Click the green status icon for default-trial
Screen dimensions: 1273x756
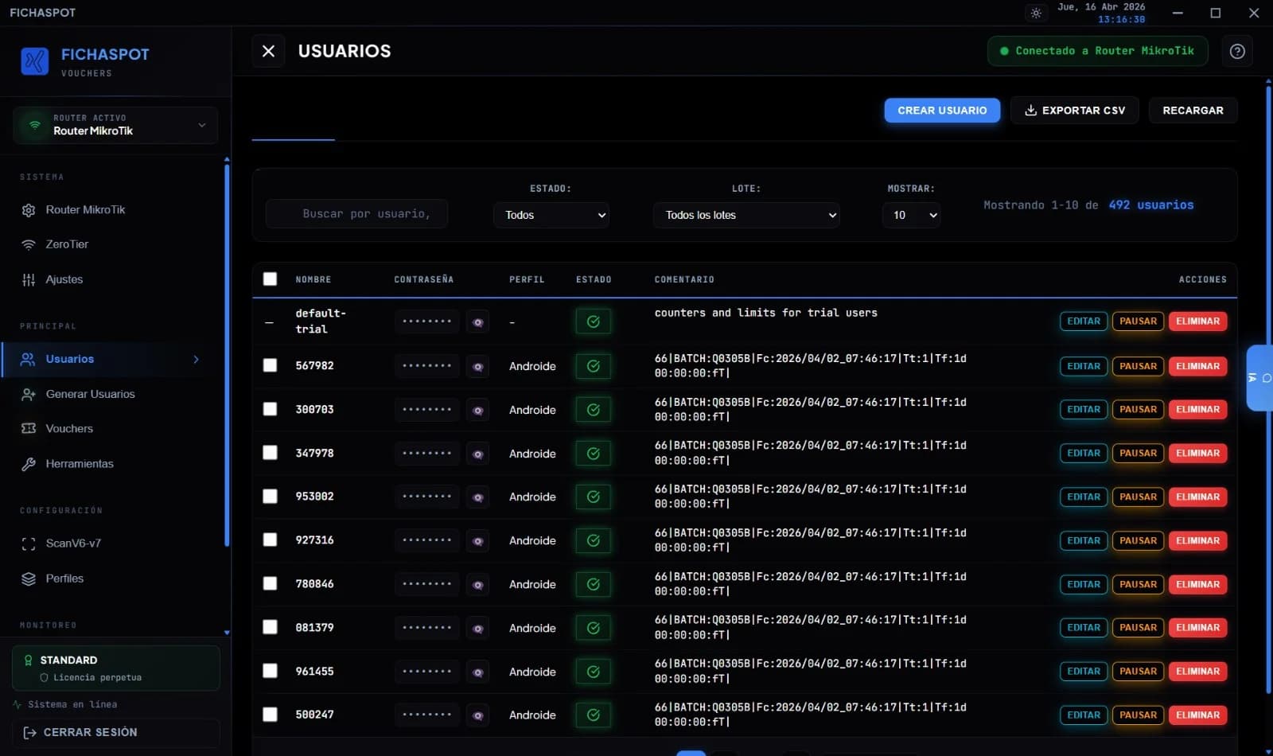point(593,321)
